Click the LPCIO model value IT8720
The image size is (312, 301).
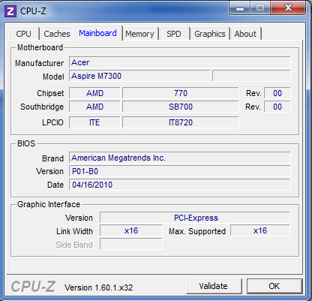[x=181, y=122]
